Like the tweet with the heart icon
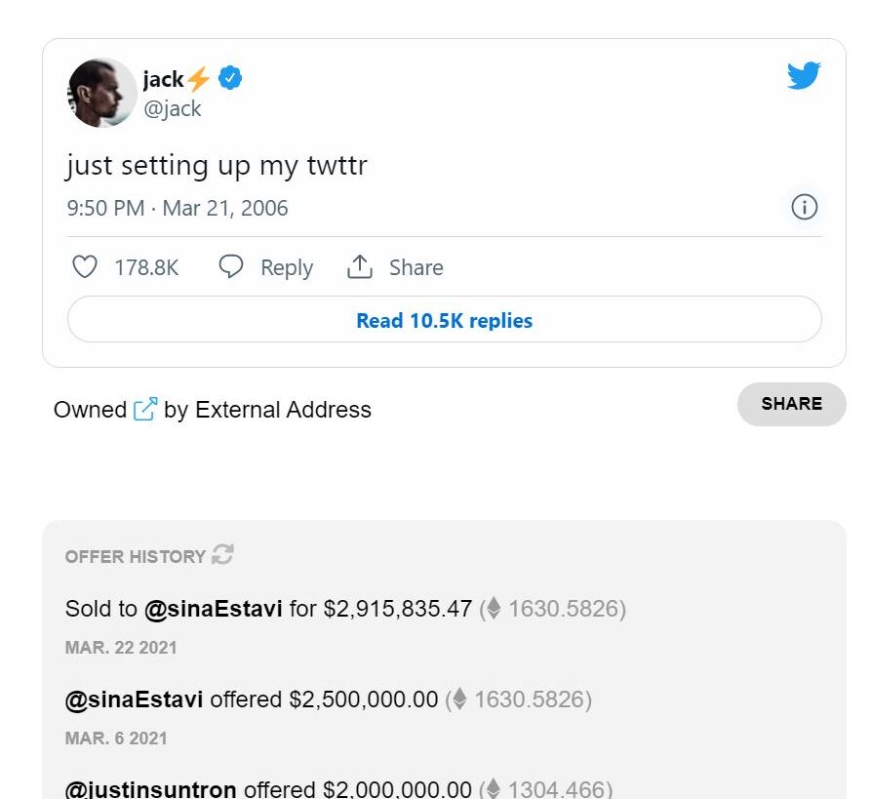Screen dimensions: 871x799 tap(86, 267)
